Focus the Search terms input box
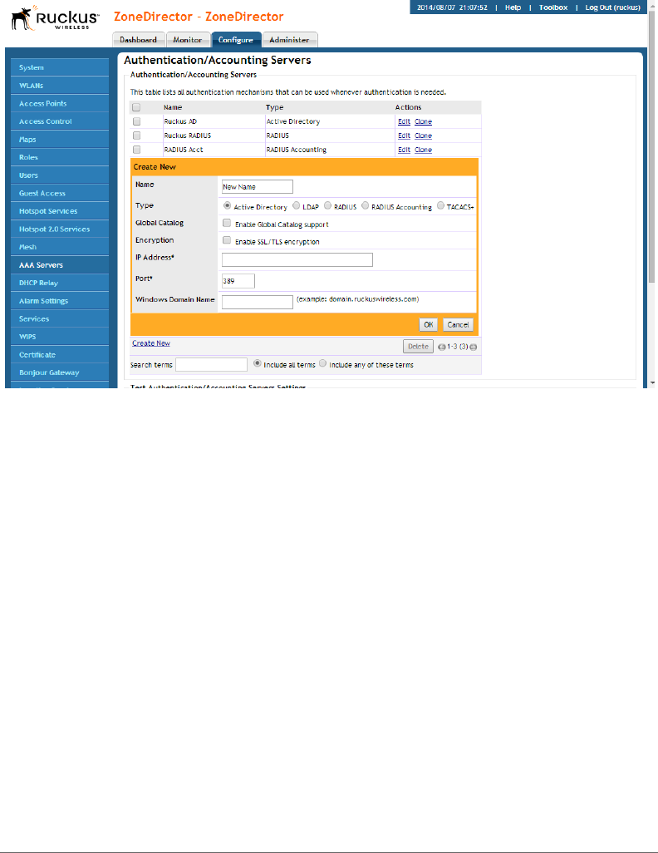 click(212, 364)
